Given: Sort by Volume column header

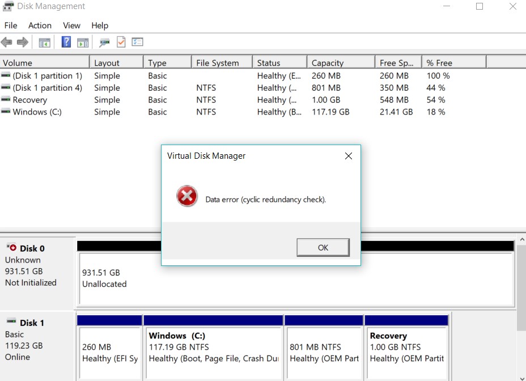Looking at the screenshot, I should [45, 63].
